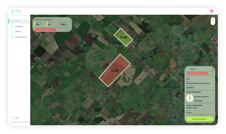Click the Fusarium de la Espiga alert
The image size is (226, 134).
197,73
